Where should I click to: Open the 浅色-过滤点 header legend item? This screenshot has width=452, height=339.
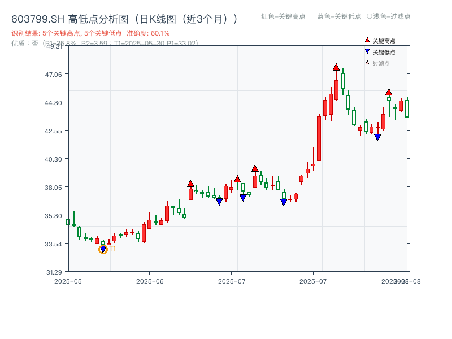tap(390, 17)
